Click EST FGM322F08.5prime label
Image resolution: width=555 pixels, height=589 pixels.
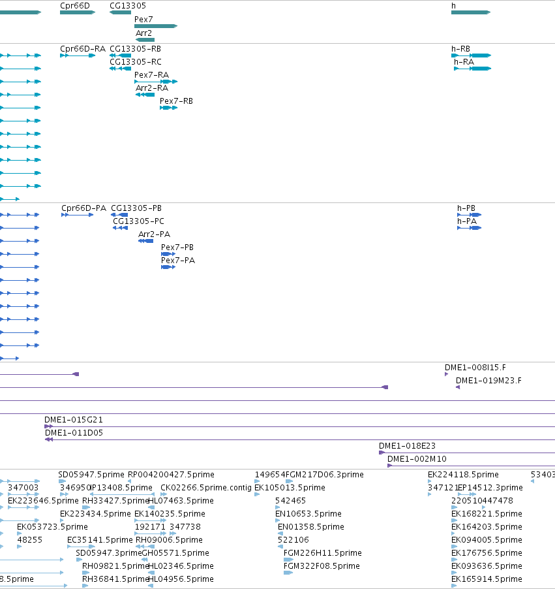(322, 565)
